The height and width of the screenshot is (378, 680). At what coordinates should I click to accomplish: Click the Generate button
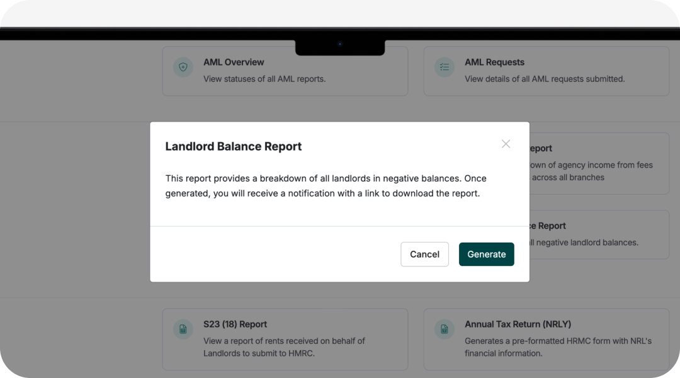tap(486, 254)
